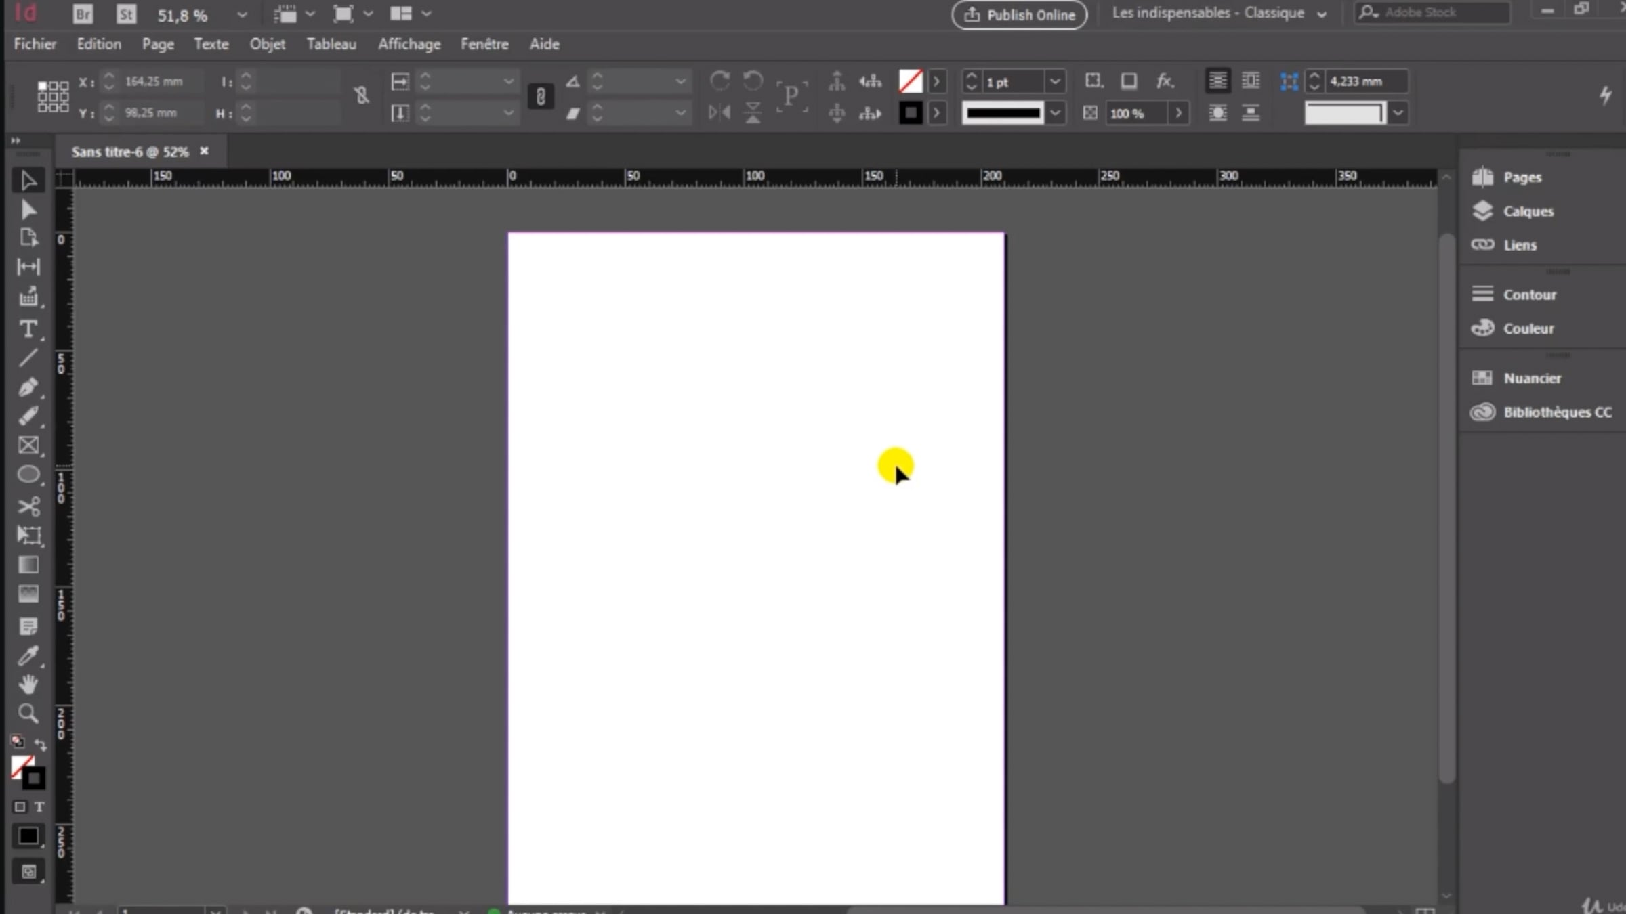1626x914 pixels.
Task: Open the workspace switcher Les indispensables - Classique
Action: (x=1219, y=14)
